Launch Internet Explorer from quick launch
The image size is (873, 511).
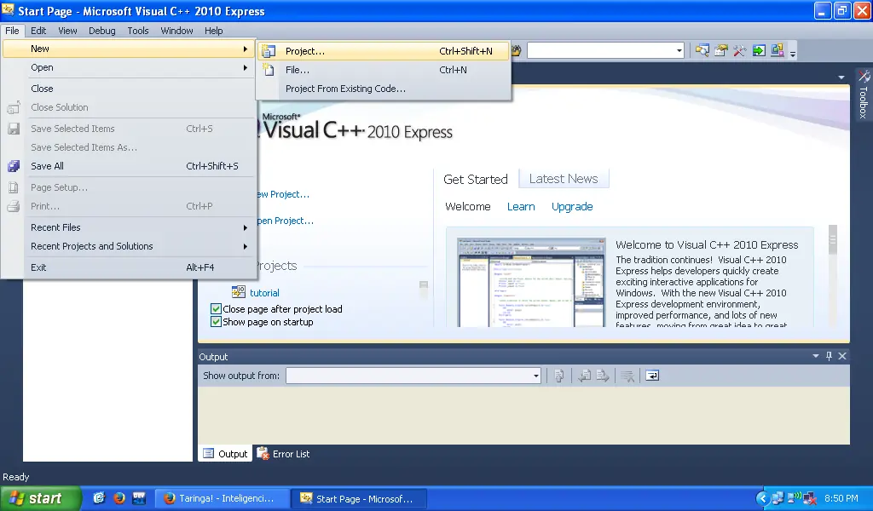pos(99,497)
